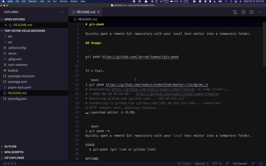Viewport: 266px width, 166px height.
Task: Open build.js JavaScript file
Action: point(34,70)
